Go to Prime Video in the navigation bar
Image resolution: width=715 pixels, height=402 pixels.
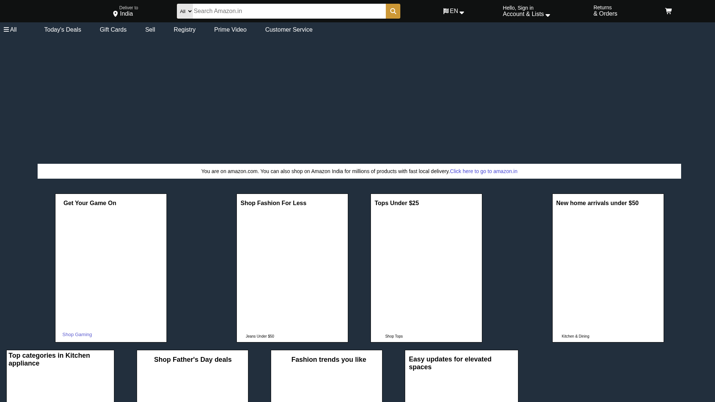[x=230, y=30]
